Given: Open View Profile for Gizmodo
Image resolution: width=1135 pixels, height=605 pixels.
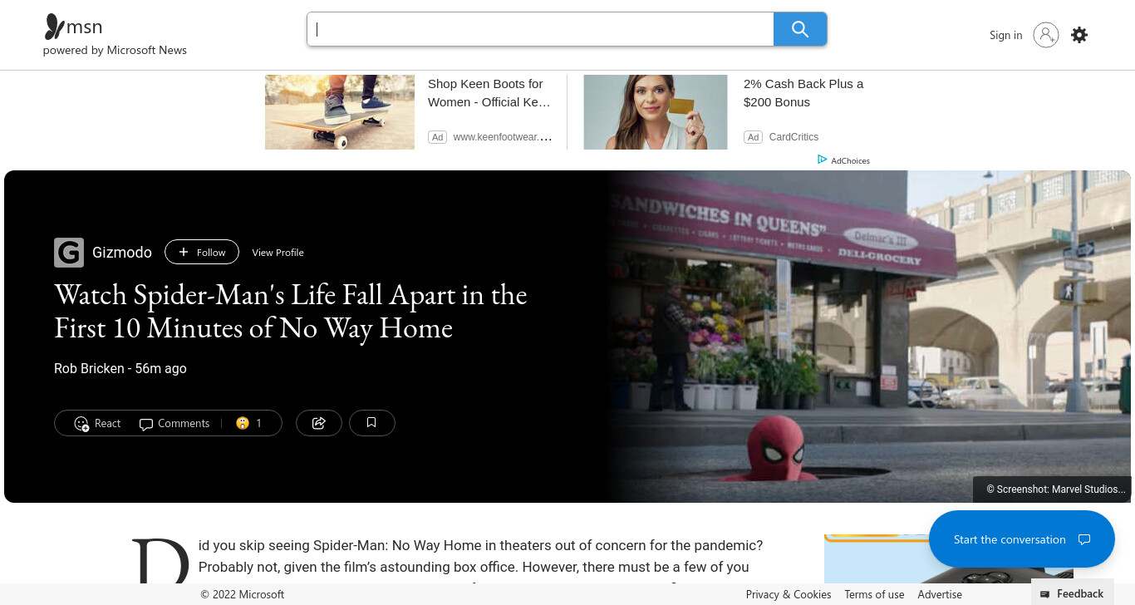Looking at the screenshot, I should (x=278, y=253).
